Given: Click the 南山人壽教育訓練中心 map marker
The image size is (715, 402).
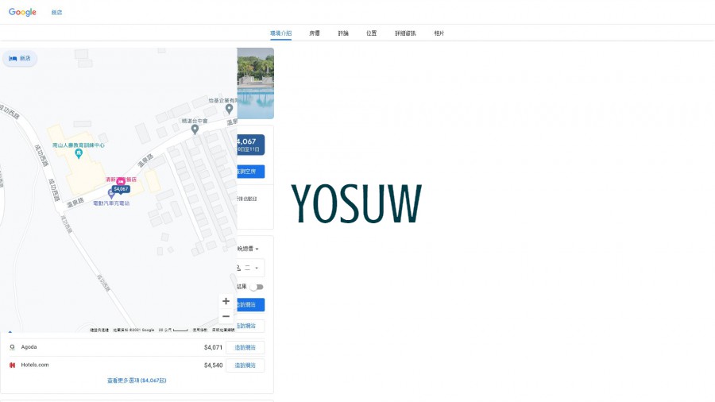Looking at the screenshot, I should click(79, 153).
